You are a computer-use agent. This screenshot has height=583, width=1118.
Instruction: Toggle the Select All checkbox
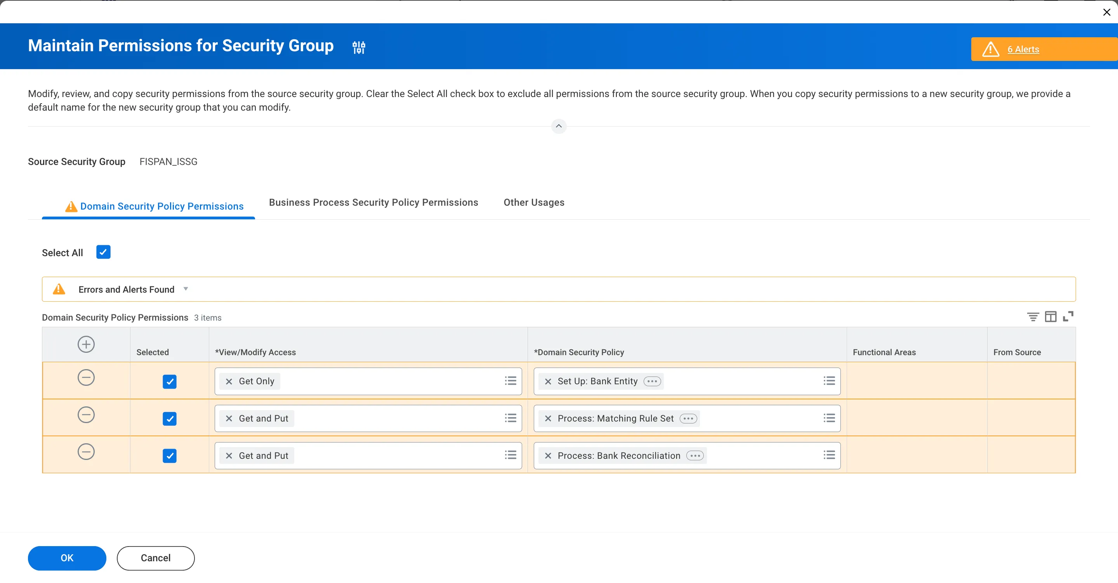tap(103, 252)
